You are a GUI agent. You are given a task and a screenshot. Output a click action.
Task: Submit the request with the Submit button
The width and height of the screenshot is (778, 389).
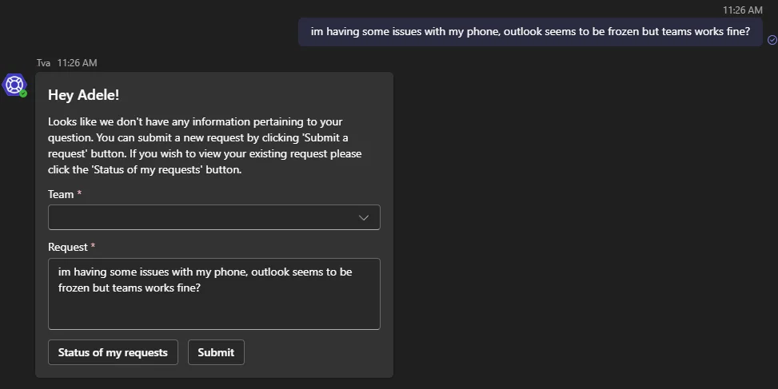pyautogui.click(x=216, y=352)
